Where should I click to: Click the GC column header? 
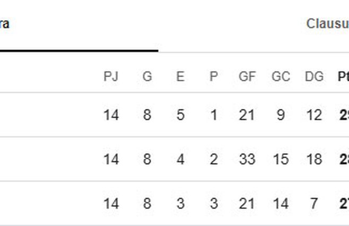281,77
